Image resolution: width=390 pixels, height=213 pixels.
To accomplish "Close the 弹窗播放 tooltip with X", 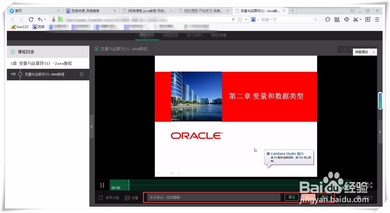I will point(374,52).
